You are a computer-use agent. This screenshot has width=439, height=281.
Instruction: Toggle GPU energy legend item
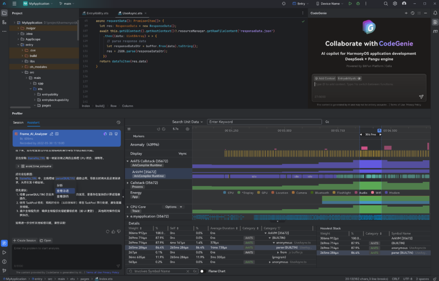[x=262, y=193]
